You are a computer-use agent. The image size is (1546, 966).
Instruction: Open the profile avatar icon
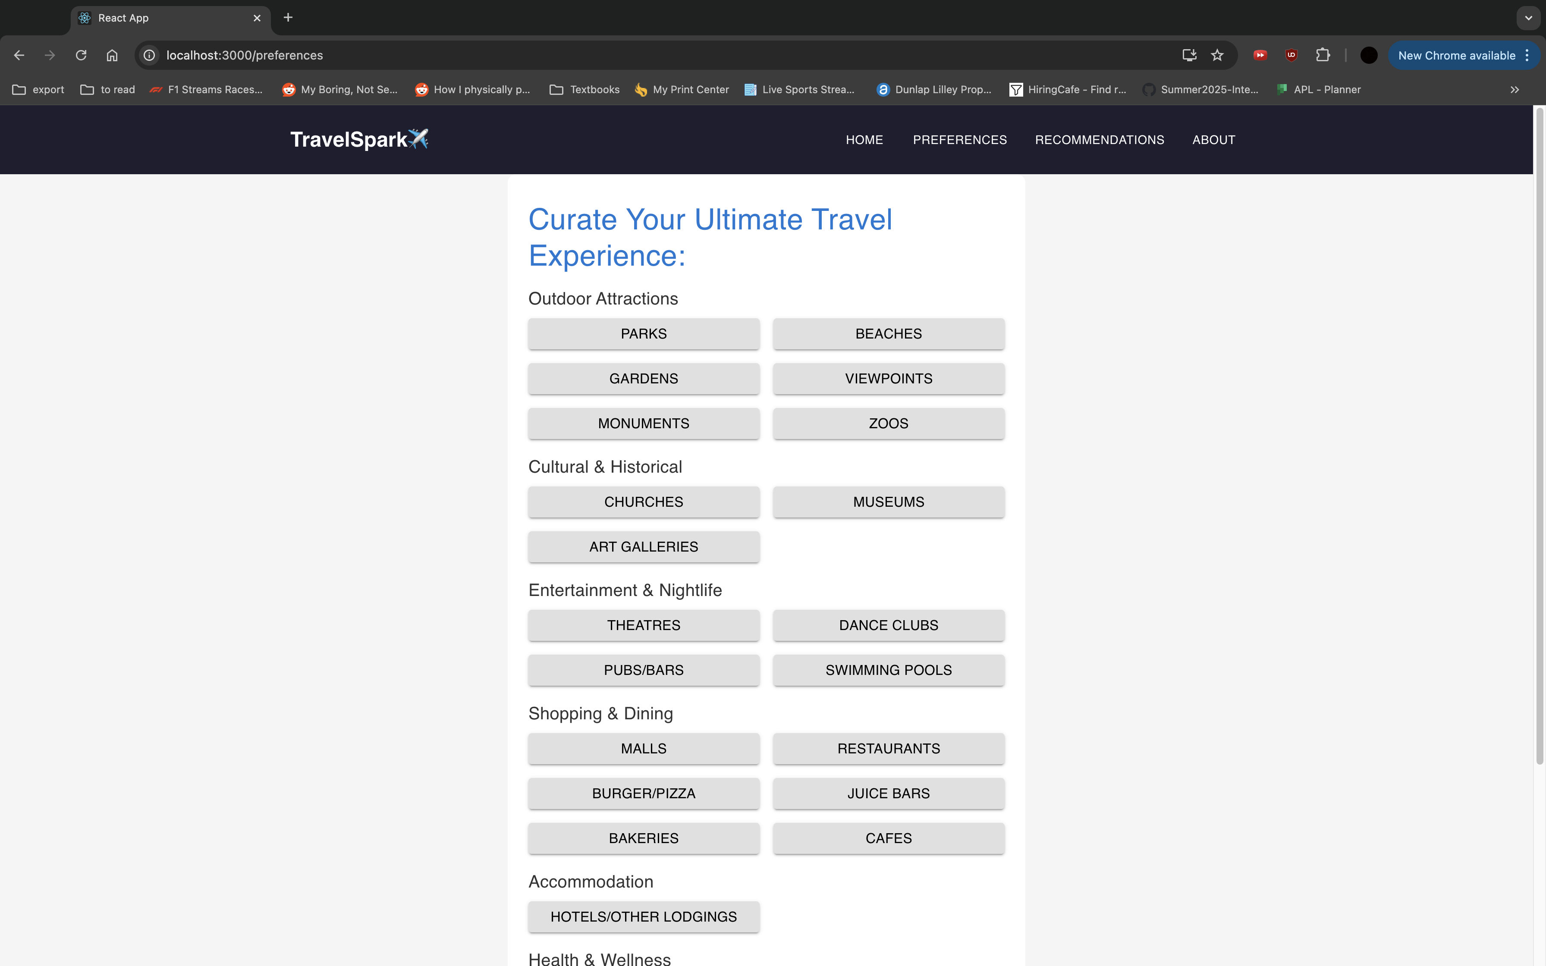(1368, 56)
